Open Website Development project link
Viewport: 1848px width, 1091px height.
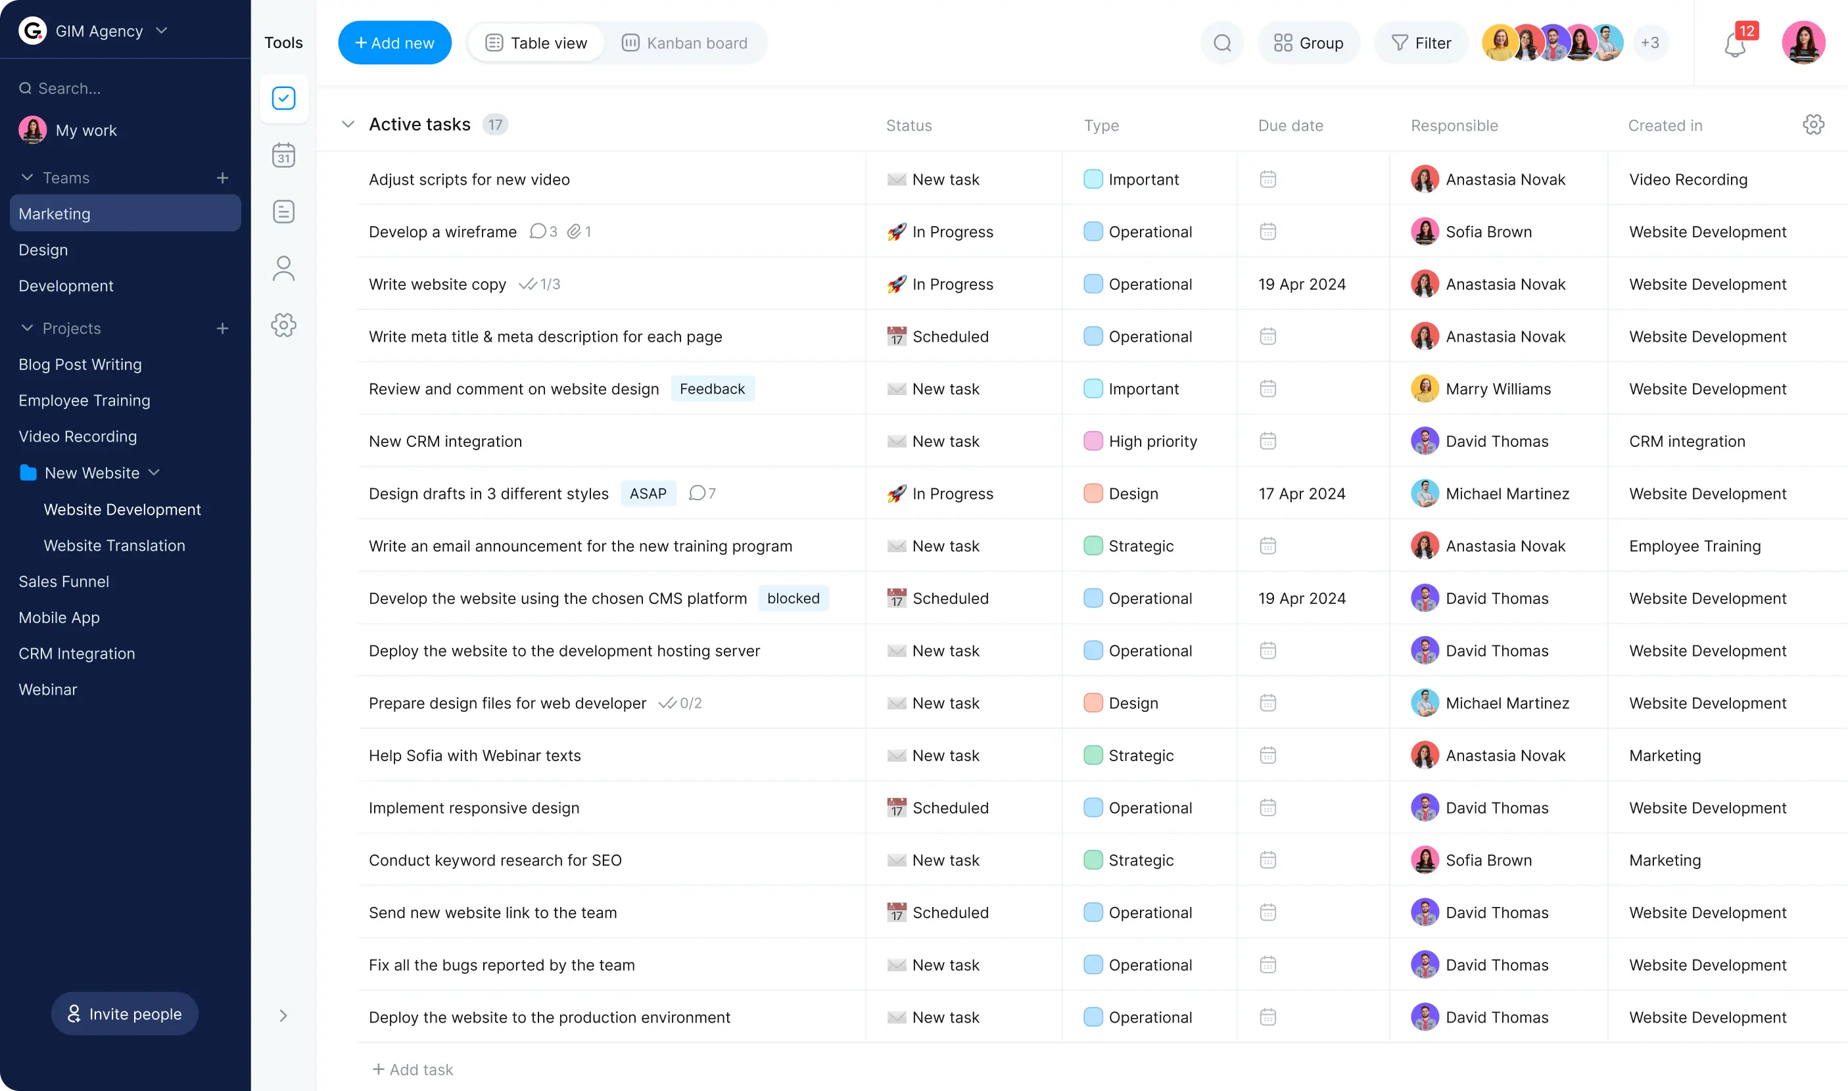(x=122, y=509)
